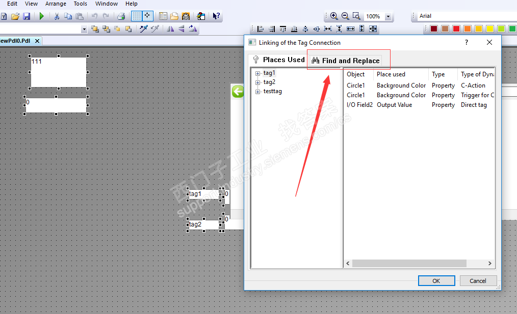517x314 pixels.
Task: Select the zoom area tool
Action: tap(356, 16)
